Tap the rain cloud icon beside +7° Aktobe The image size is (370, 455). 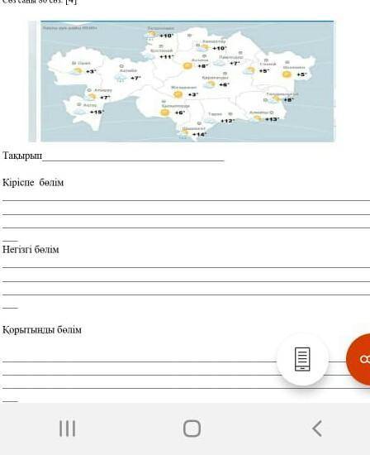pyautogui.click(x=121, y=78)
